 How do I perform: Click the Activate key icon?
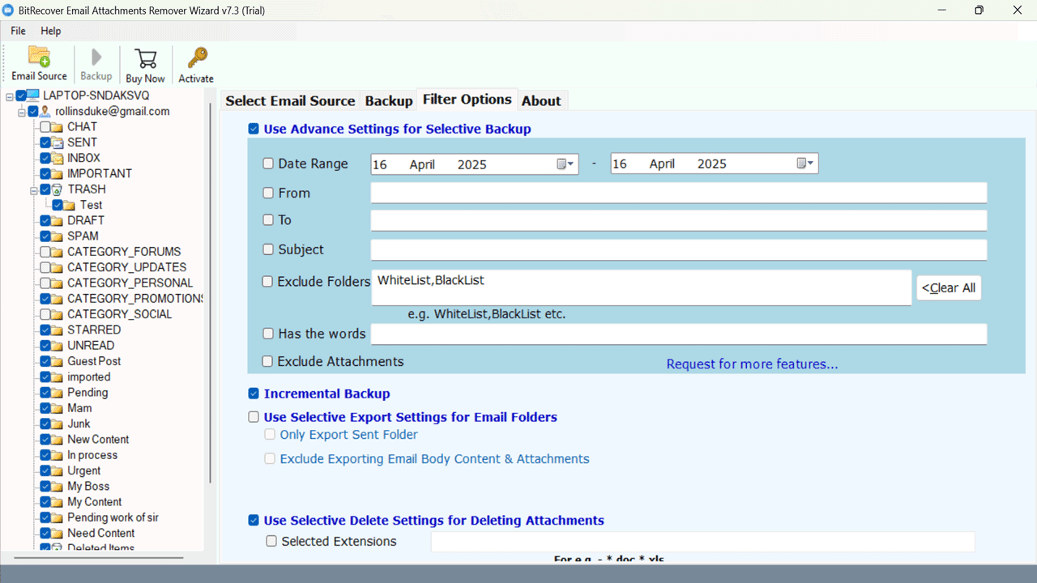coord(197,58)
